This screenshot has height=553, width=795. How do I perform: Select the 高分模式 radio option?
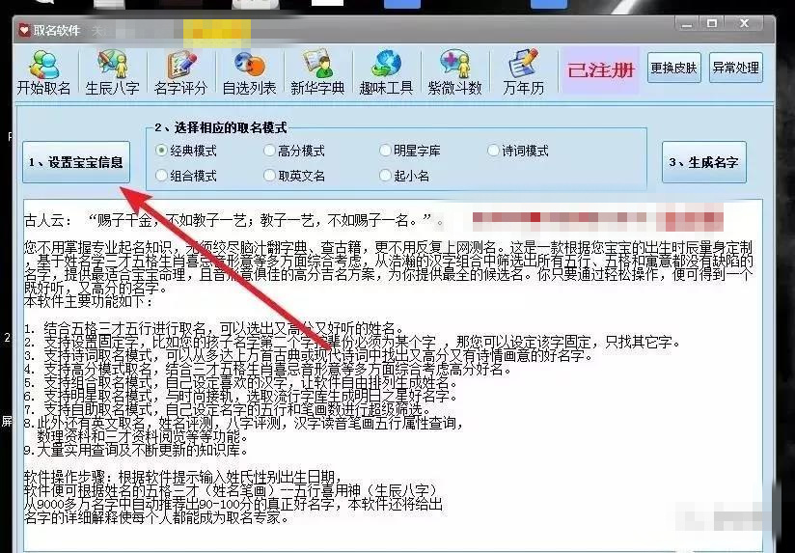pyautogui.click(x=294, y=151)
